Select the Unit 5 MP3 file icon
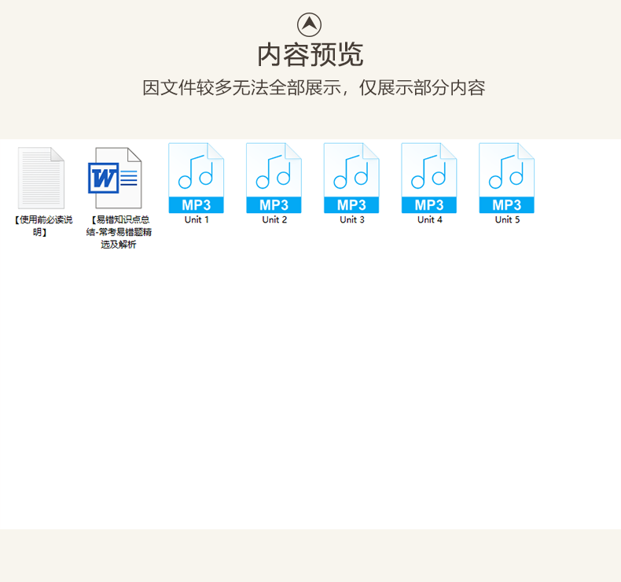 [506, 179]
